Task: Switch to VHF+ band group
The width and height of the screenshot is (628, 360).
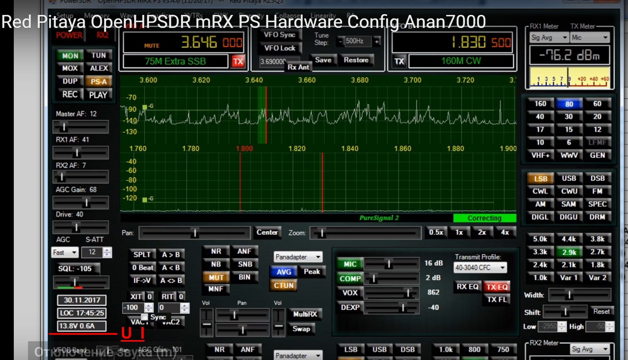Action: [540, 155]
